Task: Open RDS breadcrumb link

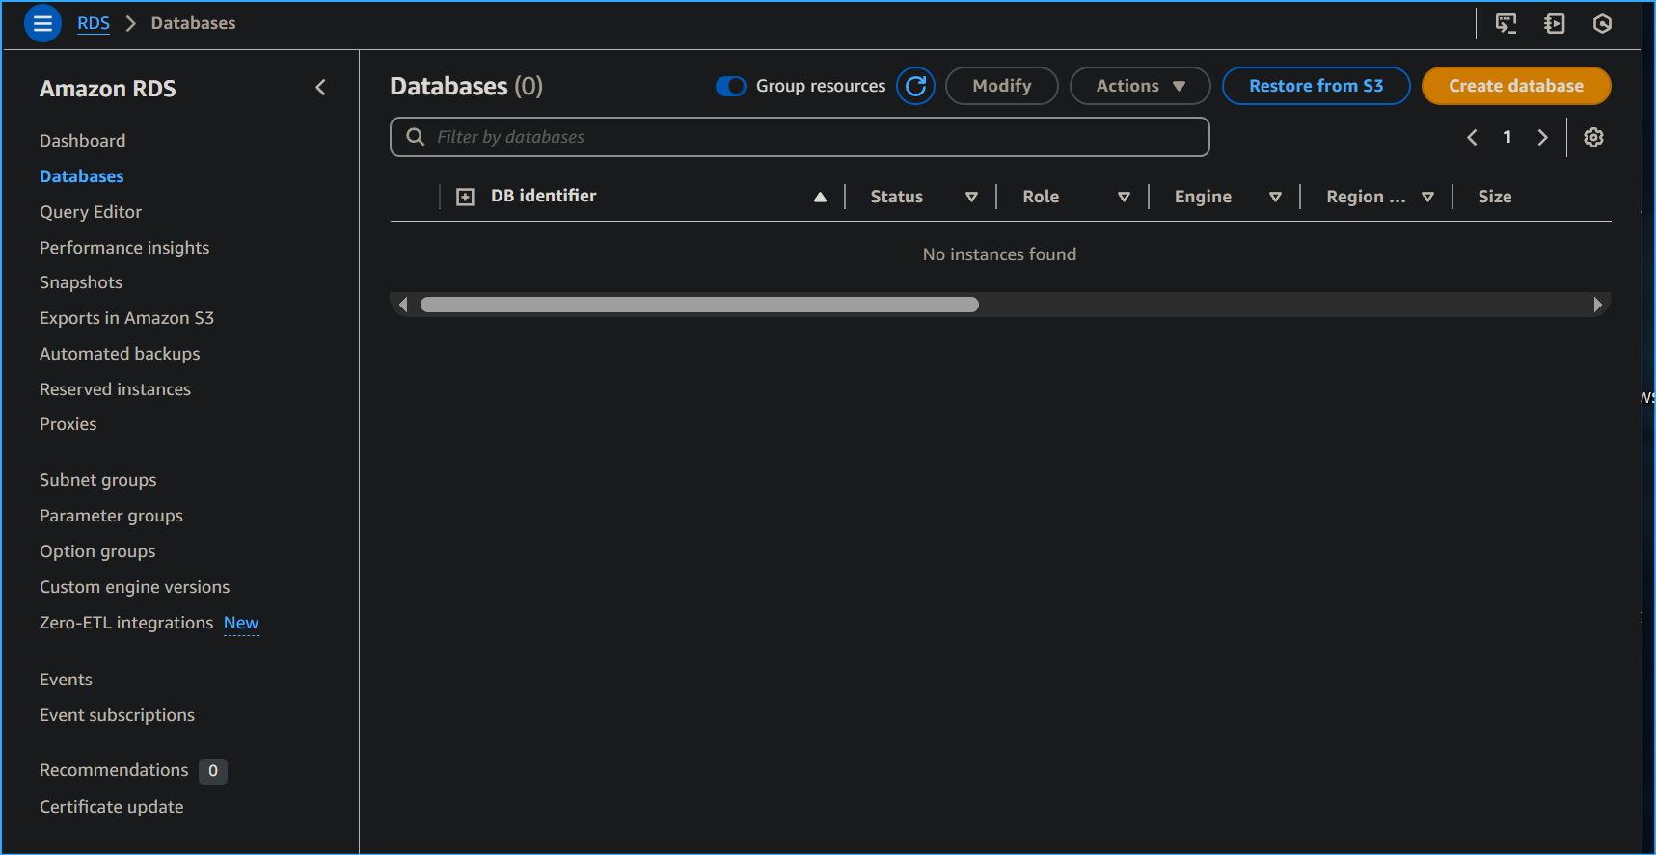Action: [x=94, y=23]
